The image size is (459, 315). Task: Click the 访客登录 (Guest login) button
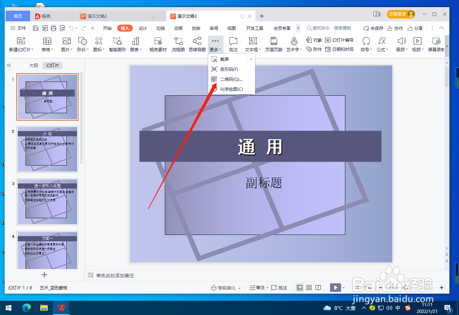tap(401, 14)
